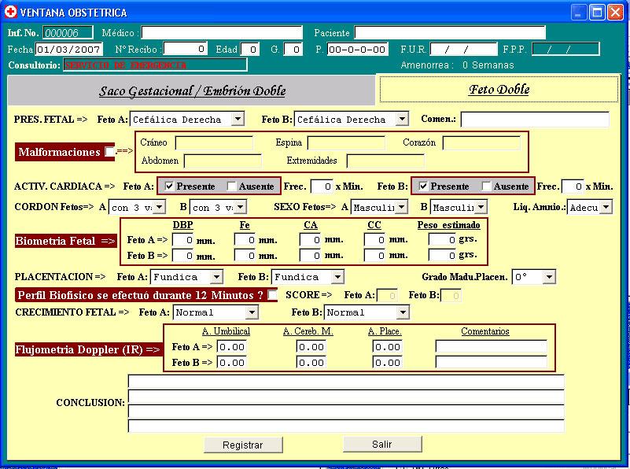Viewport: 630px width, 469px height.
Task: Click the red cross application icon
Action: click(10, 12)
